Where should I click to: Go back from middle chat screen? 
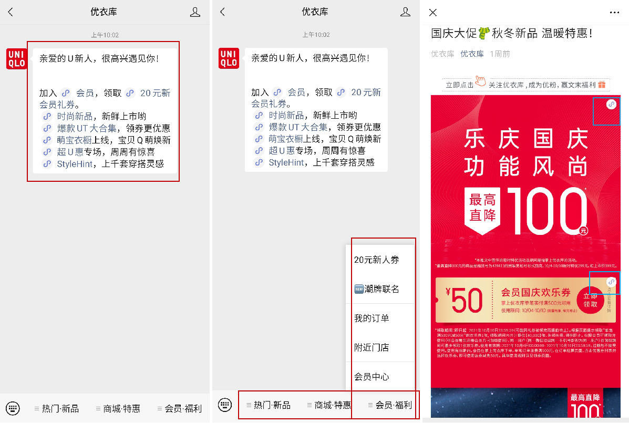[x=223, y=12]
